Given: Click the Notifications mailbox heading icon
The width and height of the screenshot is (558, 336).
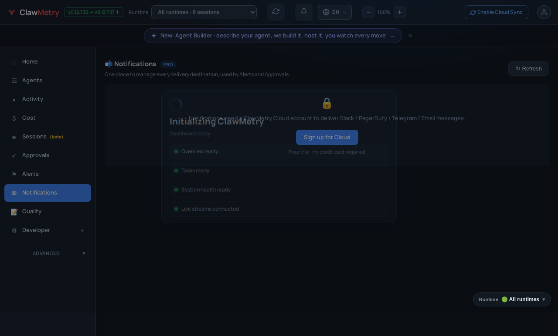Looking at the screenshot, I should 109,64.
